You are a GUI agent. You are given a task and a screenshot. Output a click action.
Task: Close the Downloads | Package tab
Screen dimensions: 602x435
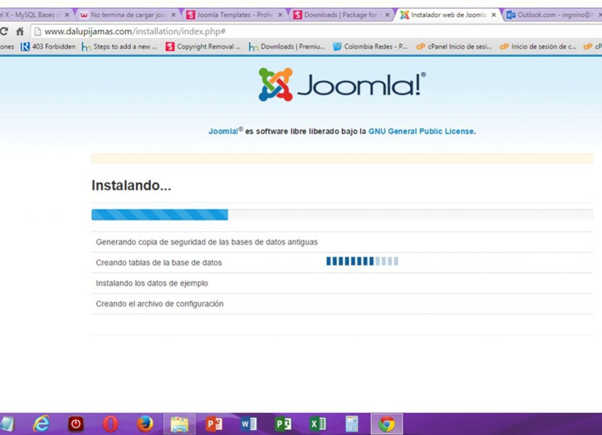[x=387, y=15]
